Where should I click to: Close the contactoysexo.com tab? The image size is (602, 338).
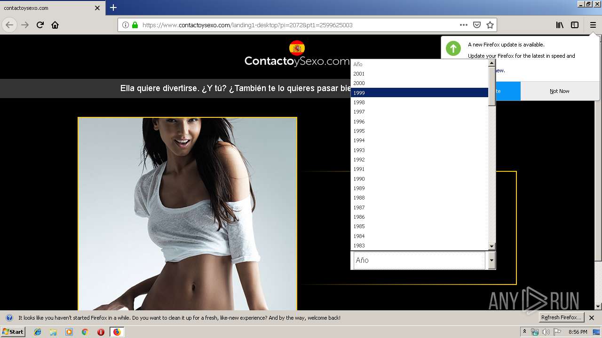click(97, 8)
